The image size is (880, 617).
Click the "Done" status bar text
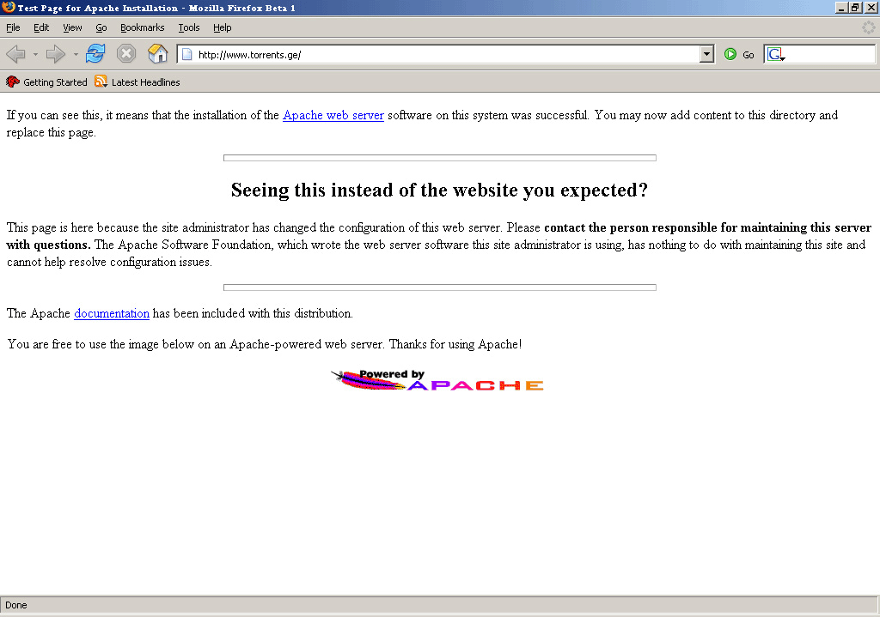(x=16, y=605)
